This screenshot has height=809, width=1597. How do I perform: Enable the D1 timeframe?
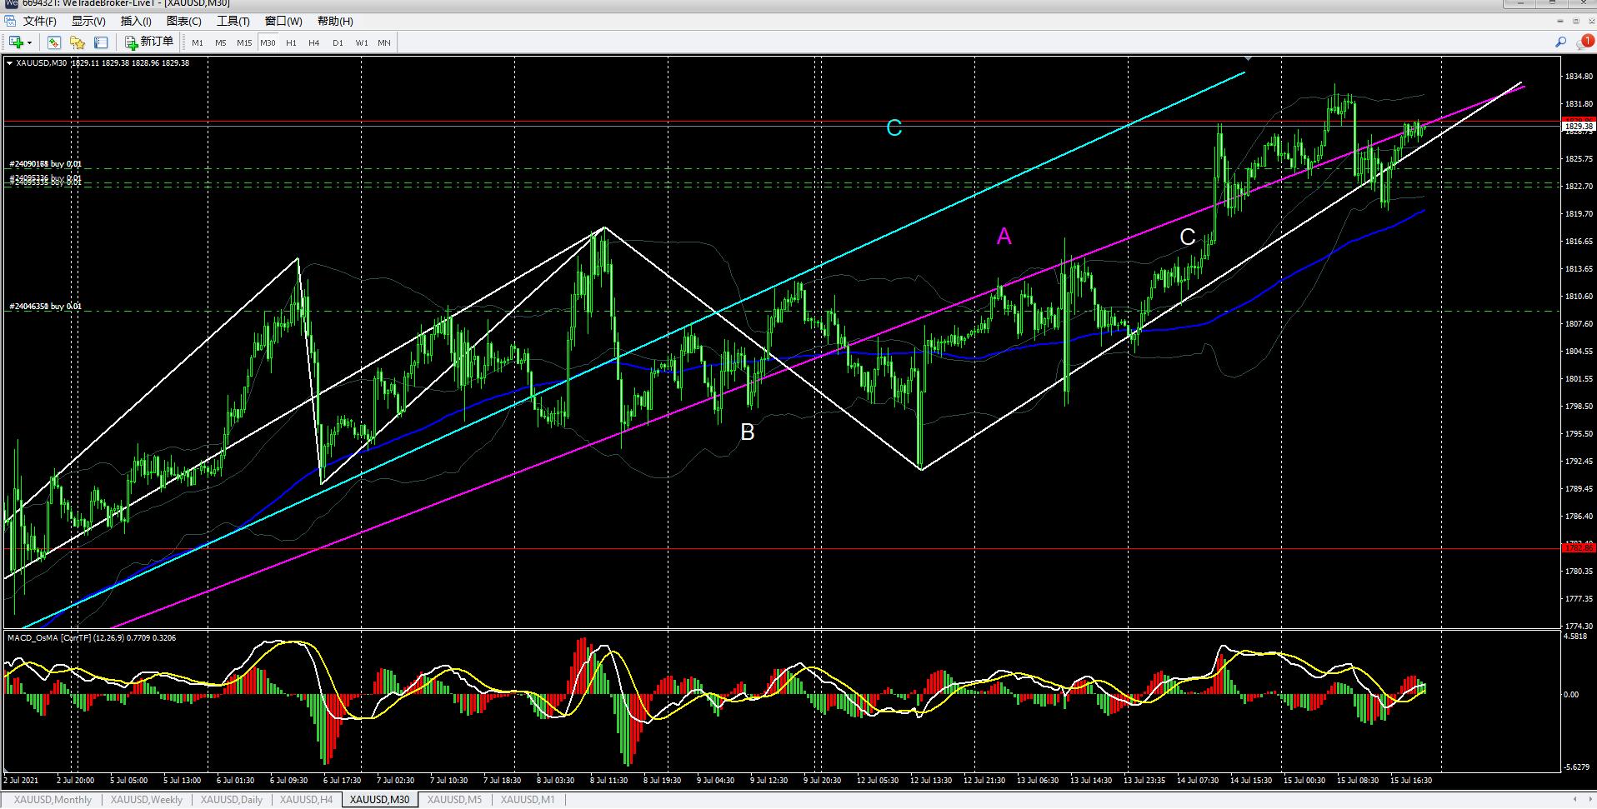[x=338, y=42]
